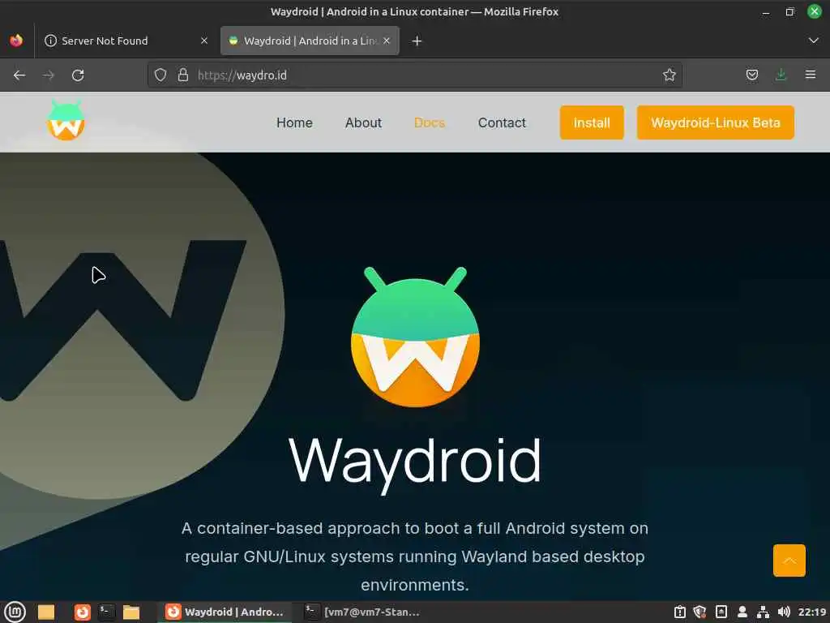This screenshot has width=830, height=623.
Task: Open the tracking protection shield icon
Action: coord(160,75)
